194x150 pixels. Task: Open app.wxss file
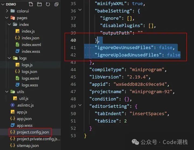(25, 125)
